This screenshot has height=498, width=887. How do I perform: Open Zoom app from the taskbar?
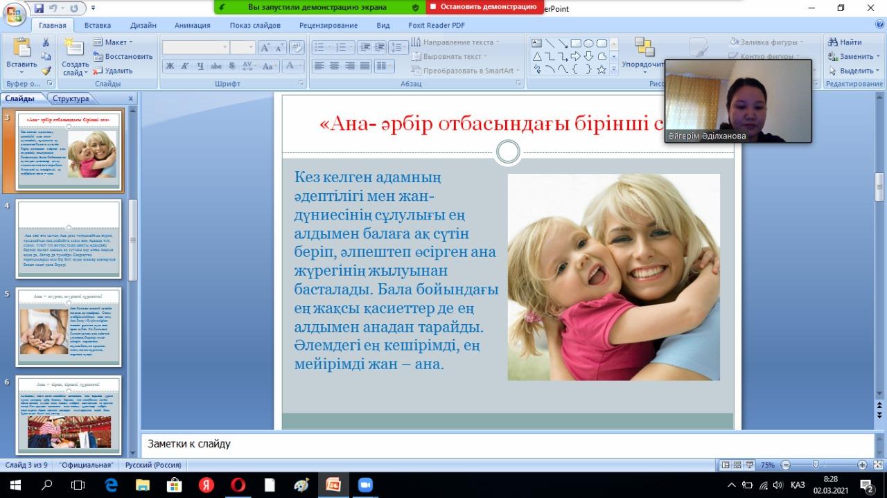(365, 485)
